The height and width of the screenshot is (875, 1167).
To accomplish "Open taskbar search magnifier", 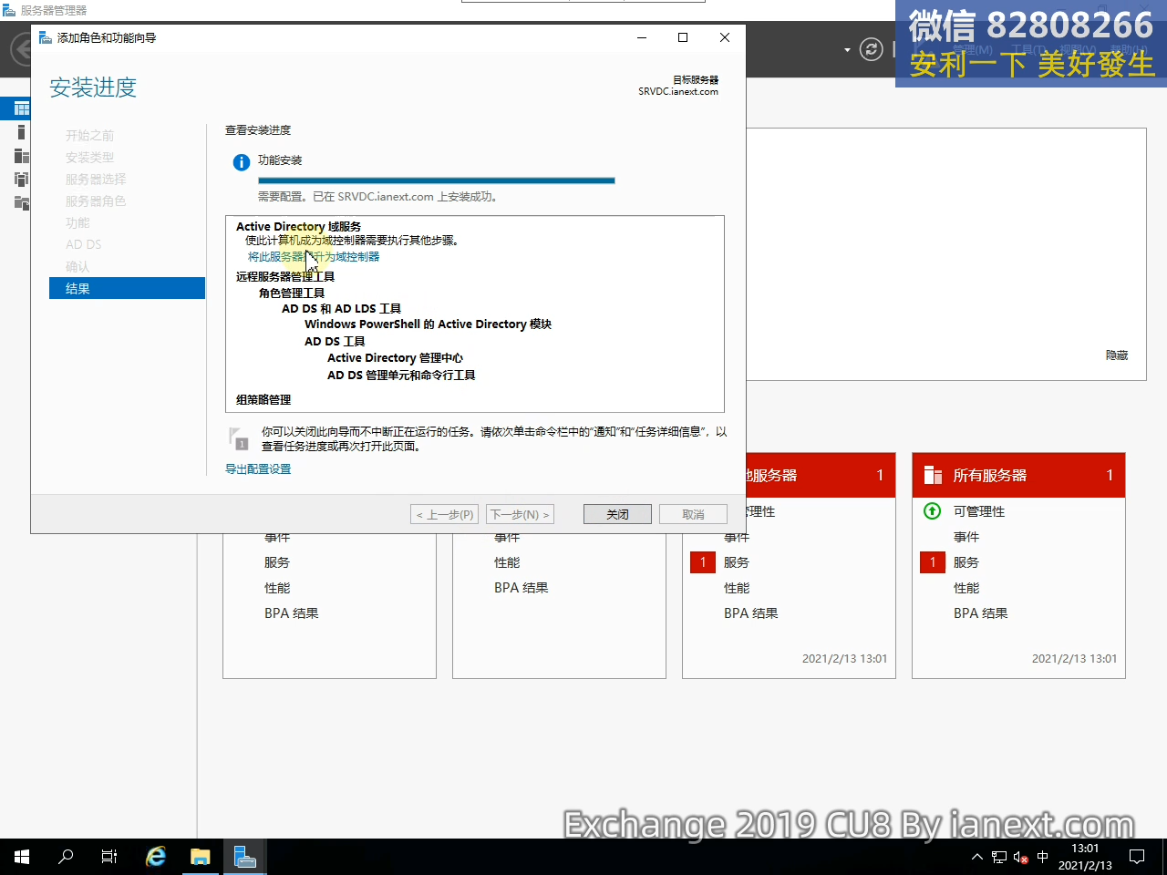I will coord(66,857).
